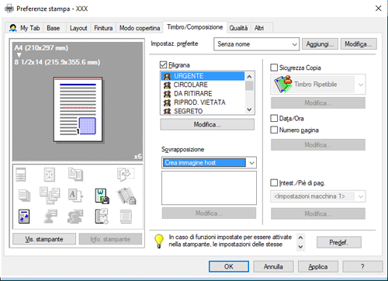Switch to the My Tab tab
This screenshot has height=281, width=388.
tap(25, 28)
